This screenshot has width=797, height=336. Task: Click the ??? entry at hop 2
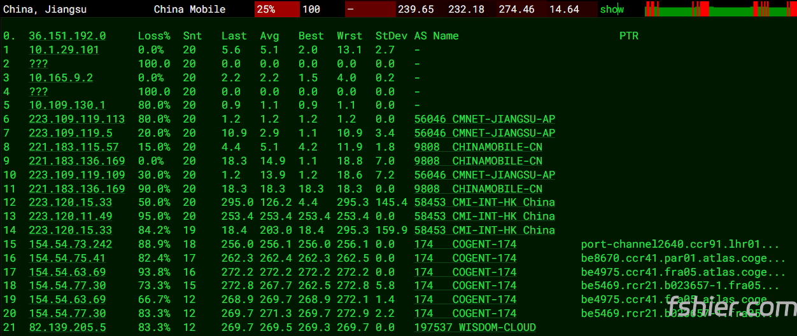(x=38, y=64)
